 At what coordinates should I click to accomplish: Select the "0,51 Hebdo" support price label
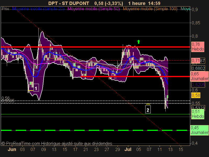point(198,114)
